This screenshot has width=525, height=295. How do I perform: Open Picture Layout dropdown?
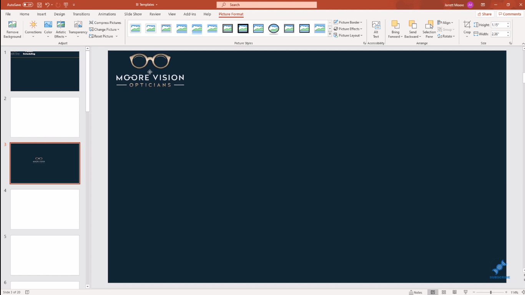pyautogui.click(x=348, y=35)
